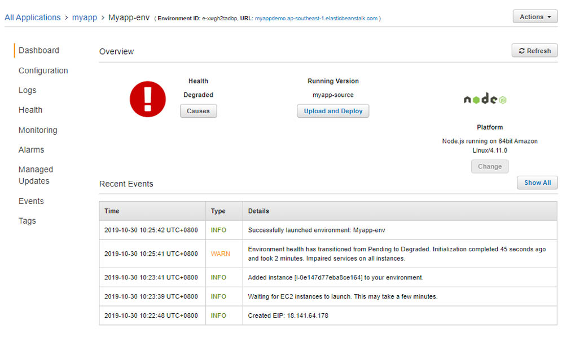The width and height of the screenshot is (562, 338).
Task: Select the 'Environment health has transitioned' details
Action: tap(397, 253)
